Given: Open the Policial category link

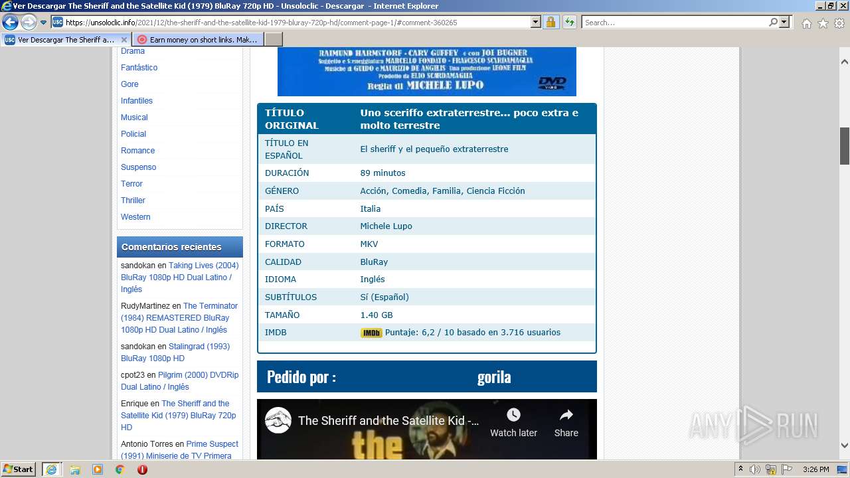Looking at the screenshot, I should point(133,134).
